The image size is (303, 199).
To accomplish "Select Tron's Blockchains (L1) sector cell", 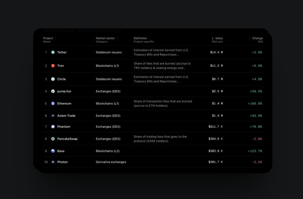I will click(x=107, y=65).
